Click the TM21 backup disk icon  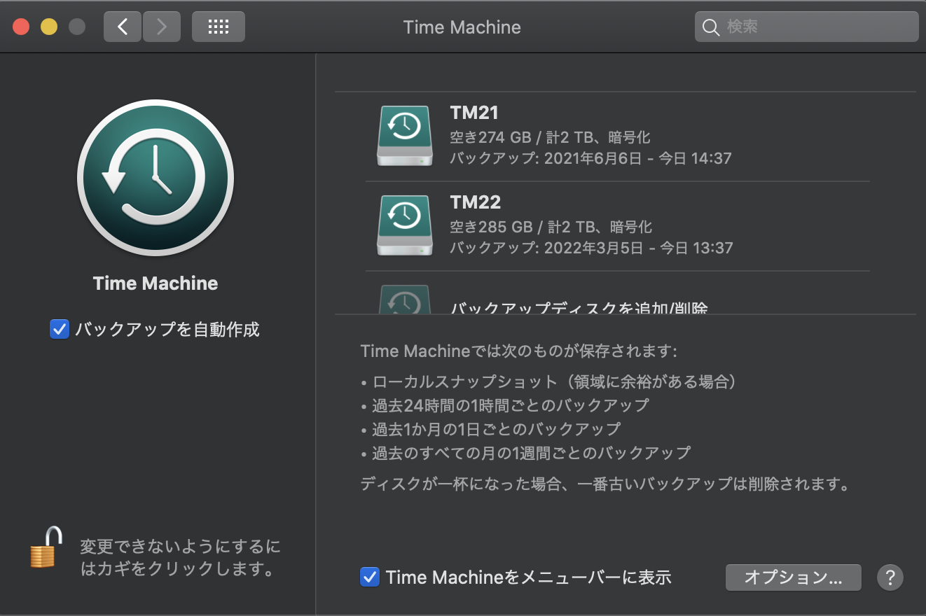[x=405, y=136]
